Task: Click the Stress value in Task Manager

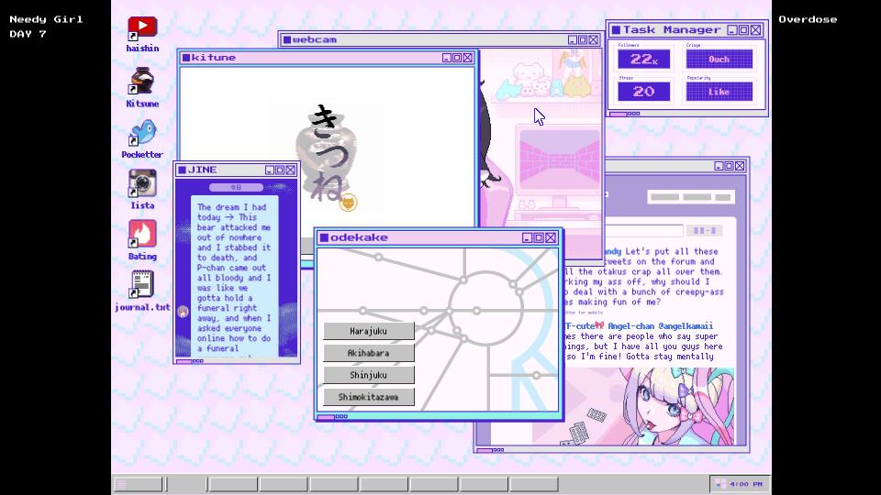Action: coord(643,92)
